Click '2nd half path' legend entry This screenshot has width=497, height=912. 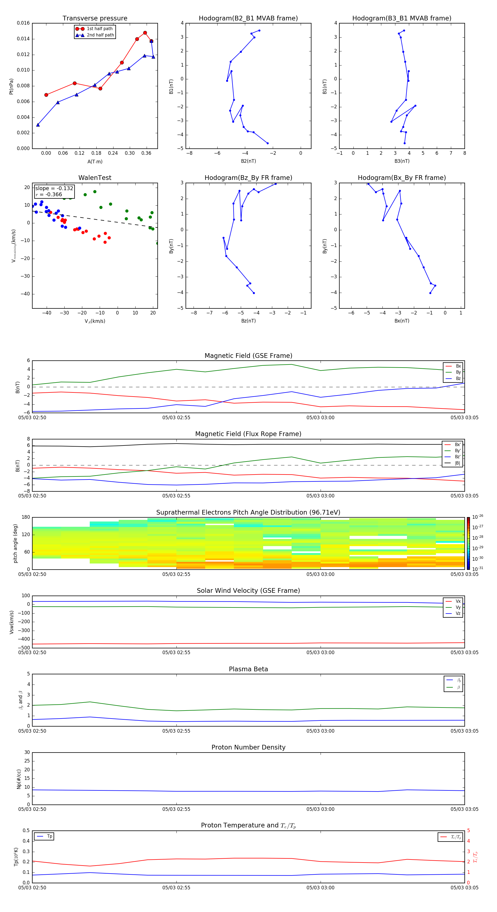tap(95, 35)
